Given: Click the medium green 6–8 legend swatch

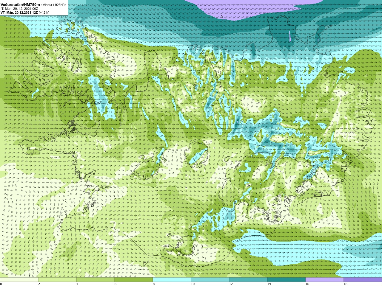Looking at the screenshot, I should [134, 280].
